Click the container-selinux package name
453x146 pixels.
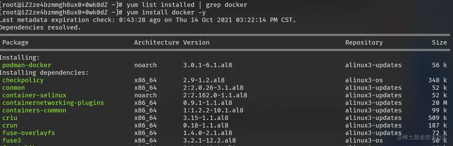point(34,95)
